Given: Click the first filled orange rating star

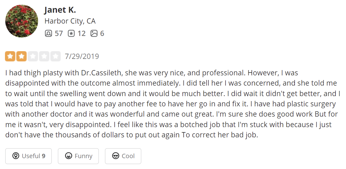Looking at the screenshot, I should tap(10, 56).
